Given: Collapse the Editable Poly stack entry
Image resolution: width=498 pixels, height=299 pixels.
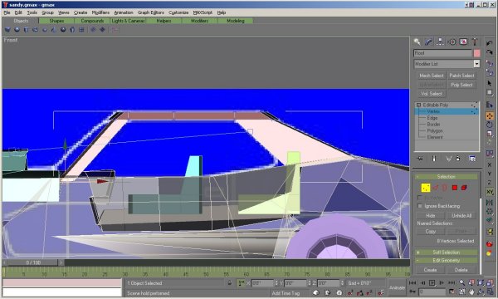Looking at the screenshot, I should pos(418,105).
